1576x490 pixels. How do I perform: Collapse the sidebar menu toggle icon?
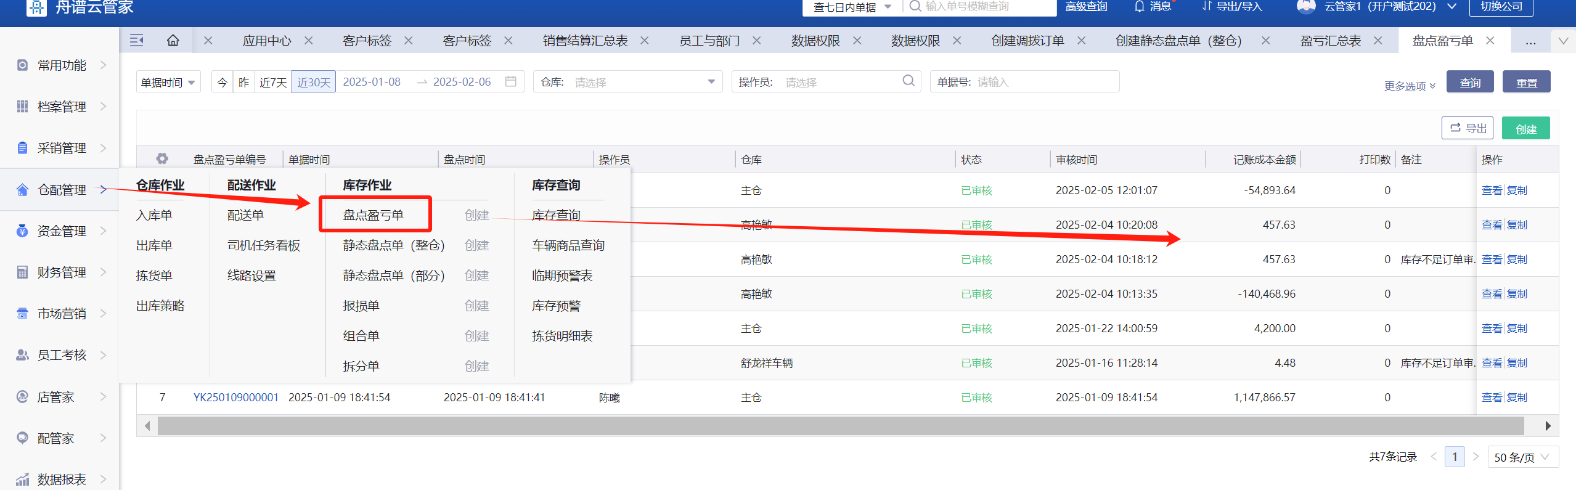pos(137,41)
